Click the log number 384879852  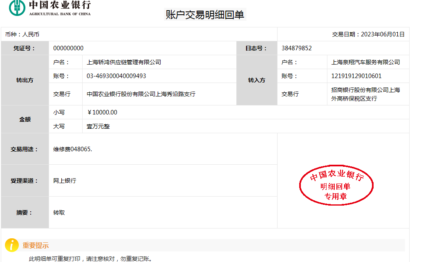pyautogui.click(x=296, y=48)
